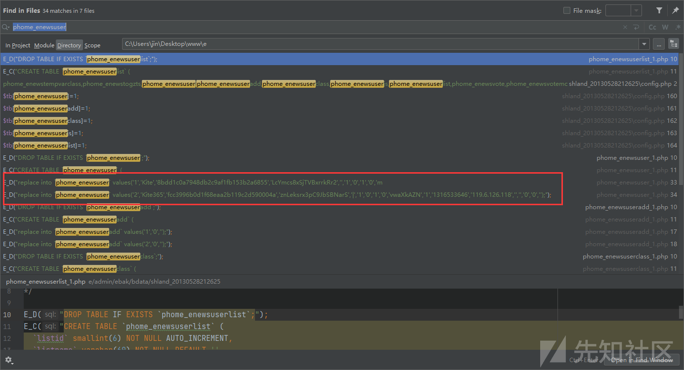The width and height of the screenshot is (684, 370).
Task: Select the Directory scope tab
Action: tap(69, 45)
